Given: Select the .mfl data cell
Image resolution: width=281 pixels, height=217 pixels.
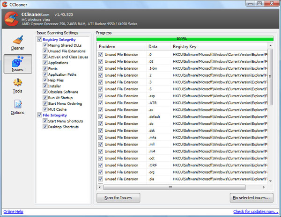Looking at the screenshot, I should (151, 145).
